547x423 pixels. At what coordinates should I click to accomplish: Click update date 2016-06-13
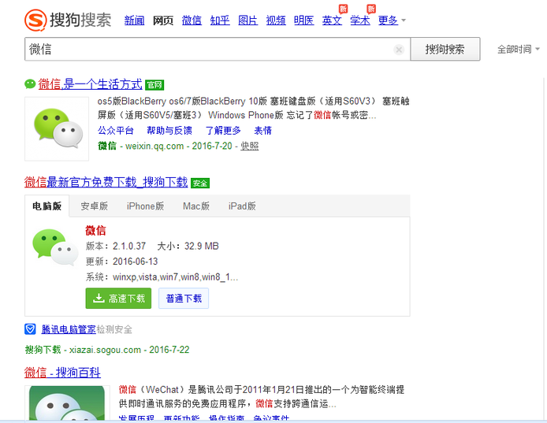[x=136, y=262]
